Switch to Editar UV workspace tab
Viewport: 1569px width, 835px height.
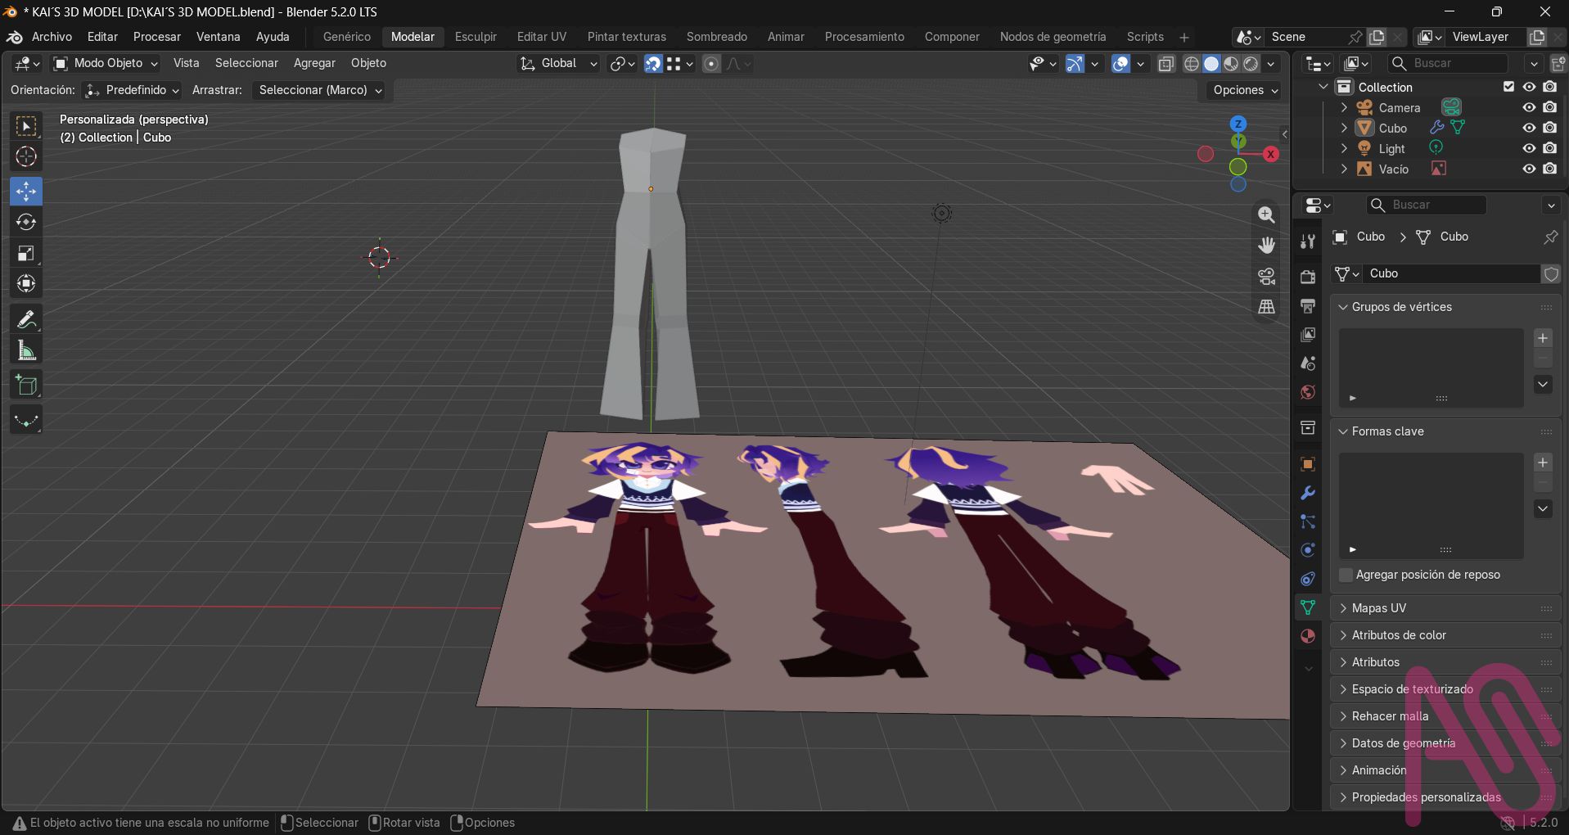coord(542,37)
